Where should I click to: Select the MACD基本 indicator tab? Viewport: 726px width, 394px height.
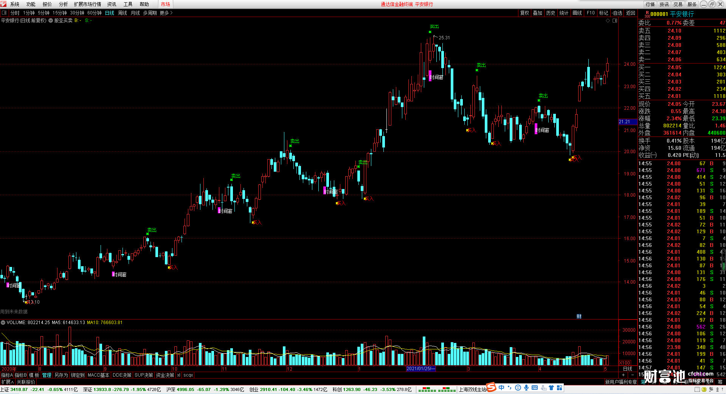[x=98, y=375]
